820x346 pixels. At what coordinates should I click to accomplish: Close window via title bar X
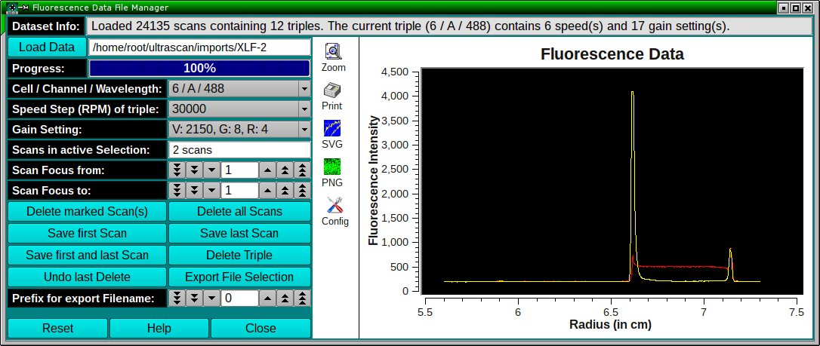click(806, 8)
